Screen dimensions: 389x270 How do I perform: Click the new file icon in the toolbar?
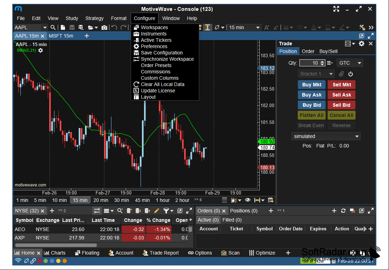[63, 27]
